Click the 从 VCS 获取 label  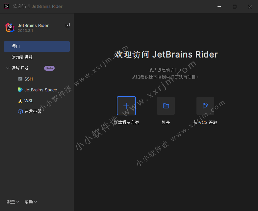[205, 122]
